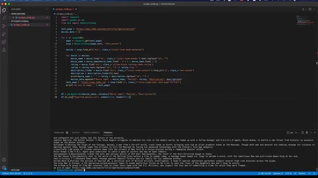Click the feedback icon in status bar
This screenshot has width=318, height=178.
click(310, 174)
